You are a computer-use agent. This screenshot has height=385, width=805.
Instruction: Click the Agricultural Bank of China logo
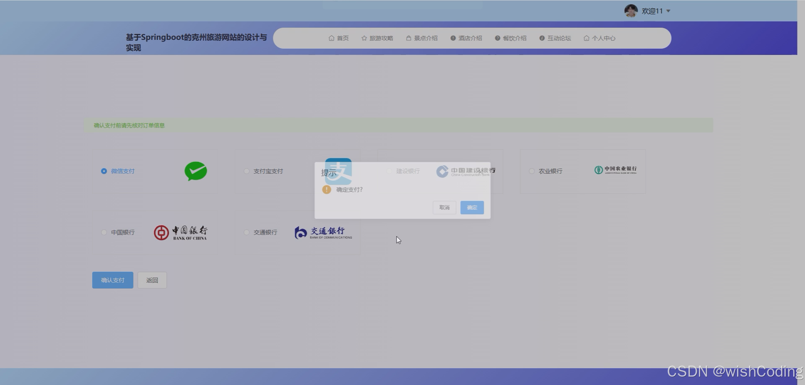click(615, 170)
